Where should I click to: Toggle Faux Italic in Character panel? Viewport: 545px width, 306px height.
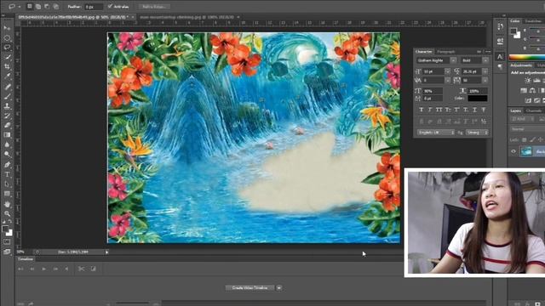pyautogui.click(x=430, y=110)
